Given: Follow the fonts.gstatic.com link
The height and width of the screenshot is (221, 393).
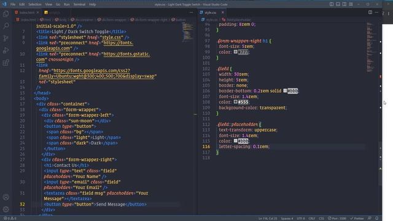Looking at the screenshot, I should click(126, 54).
